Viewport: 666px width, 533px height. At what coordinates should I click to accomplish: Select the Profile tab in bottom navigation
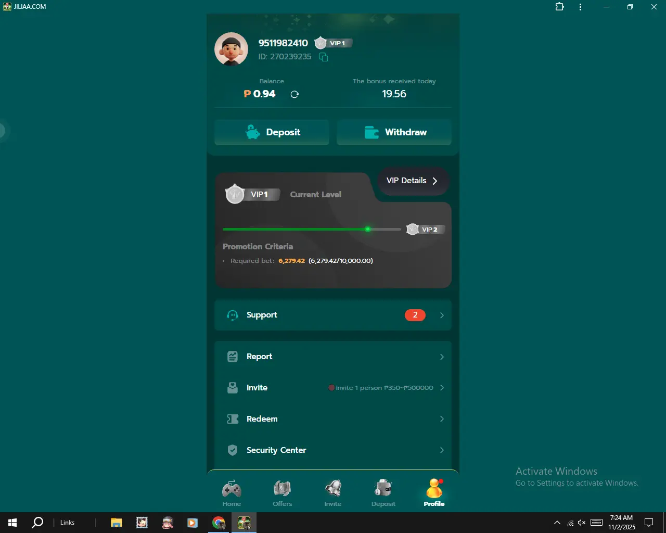pyautogui.click(x=434, y=493)
